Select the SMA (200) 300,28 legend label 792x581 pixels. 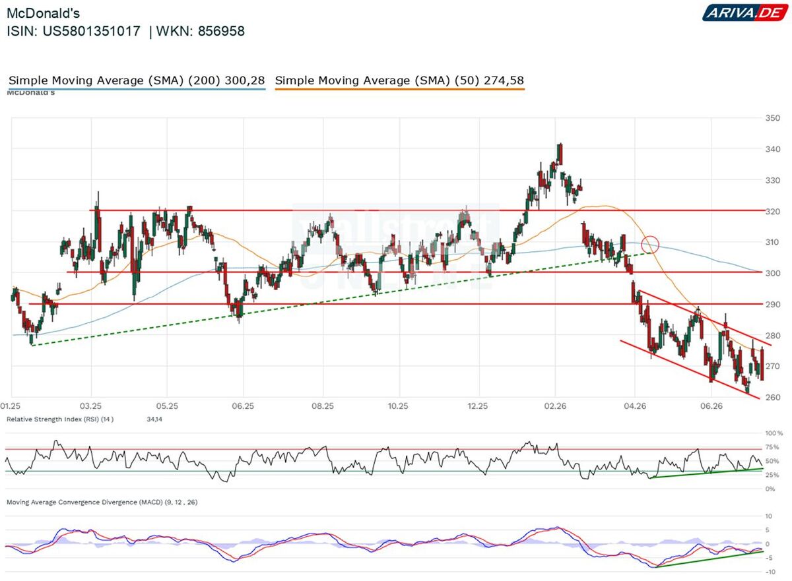pyautogui.click(x=137, y=81)
